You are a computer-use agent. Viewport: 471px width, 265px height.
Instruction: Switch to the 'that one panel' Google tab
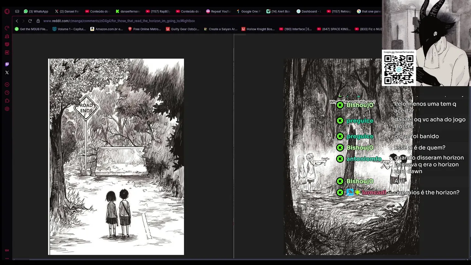(x=369, y=11)
